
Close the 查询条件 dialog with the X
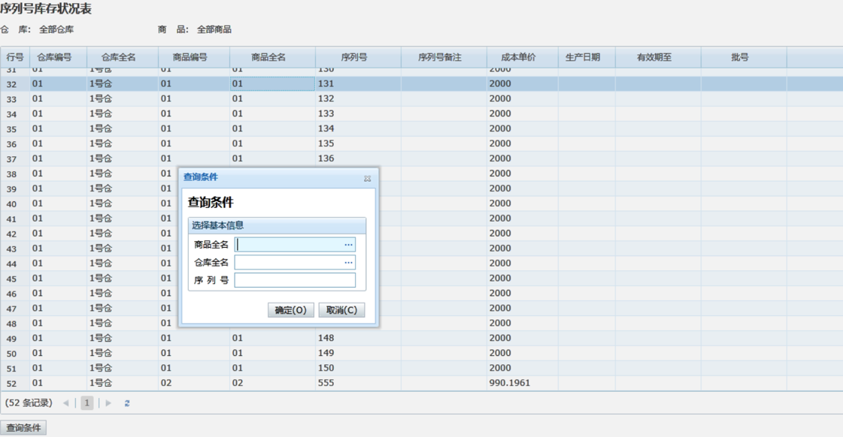(367, 178)
